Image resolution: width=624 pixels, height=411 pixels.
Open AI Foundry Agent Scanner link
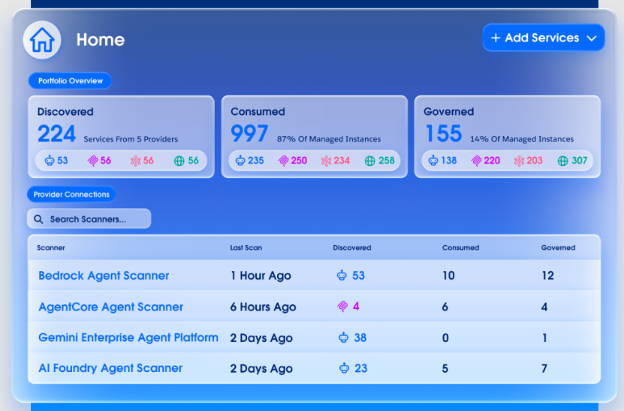pyautogui.click(x=110, y=368)
